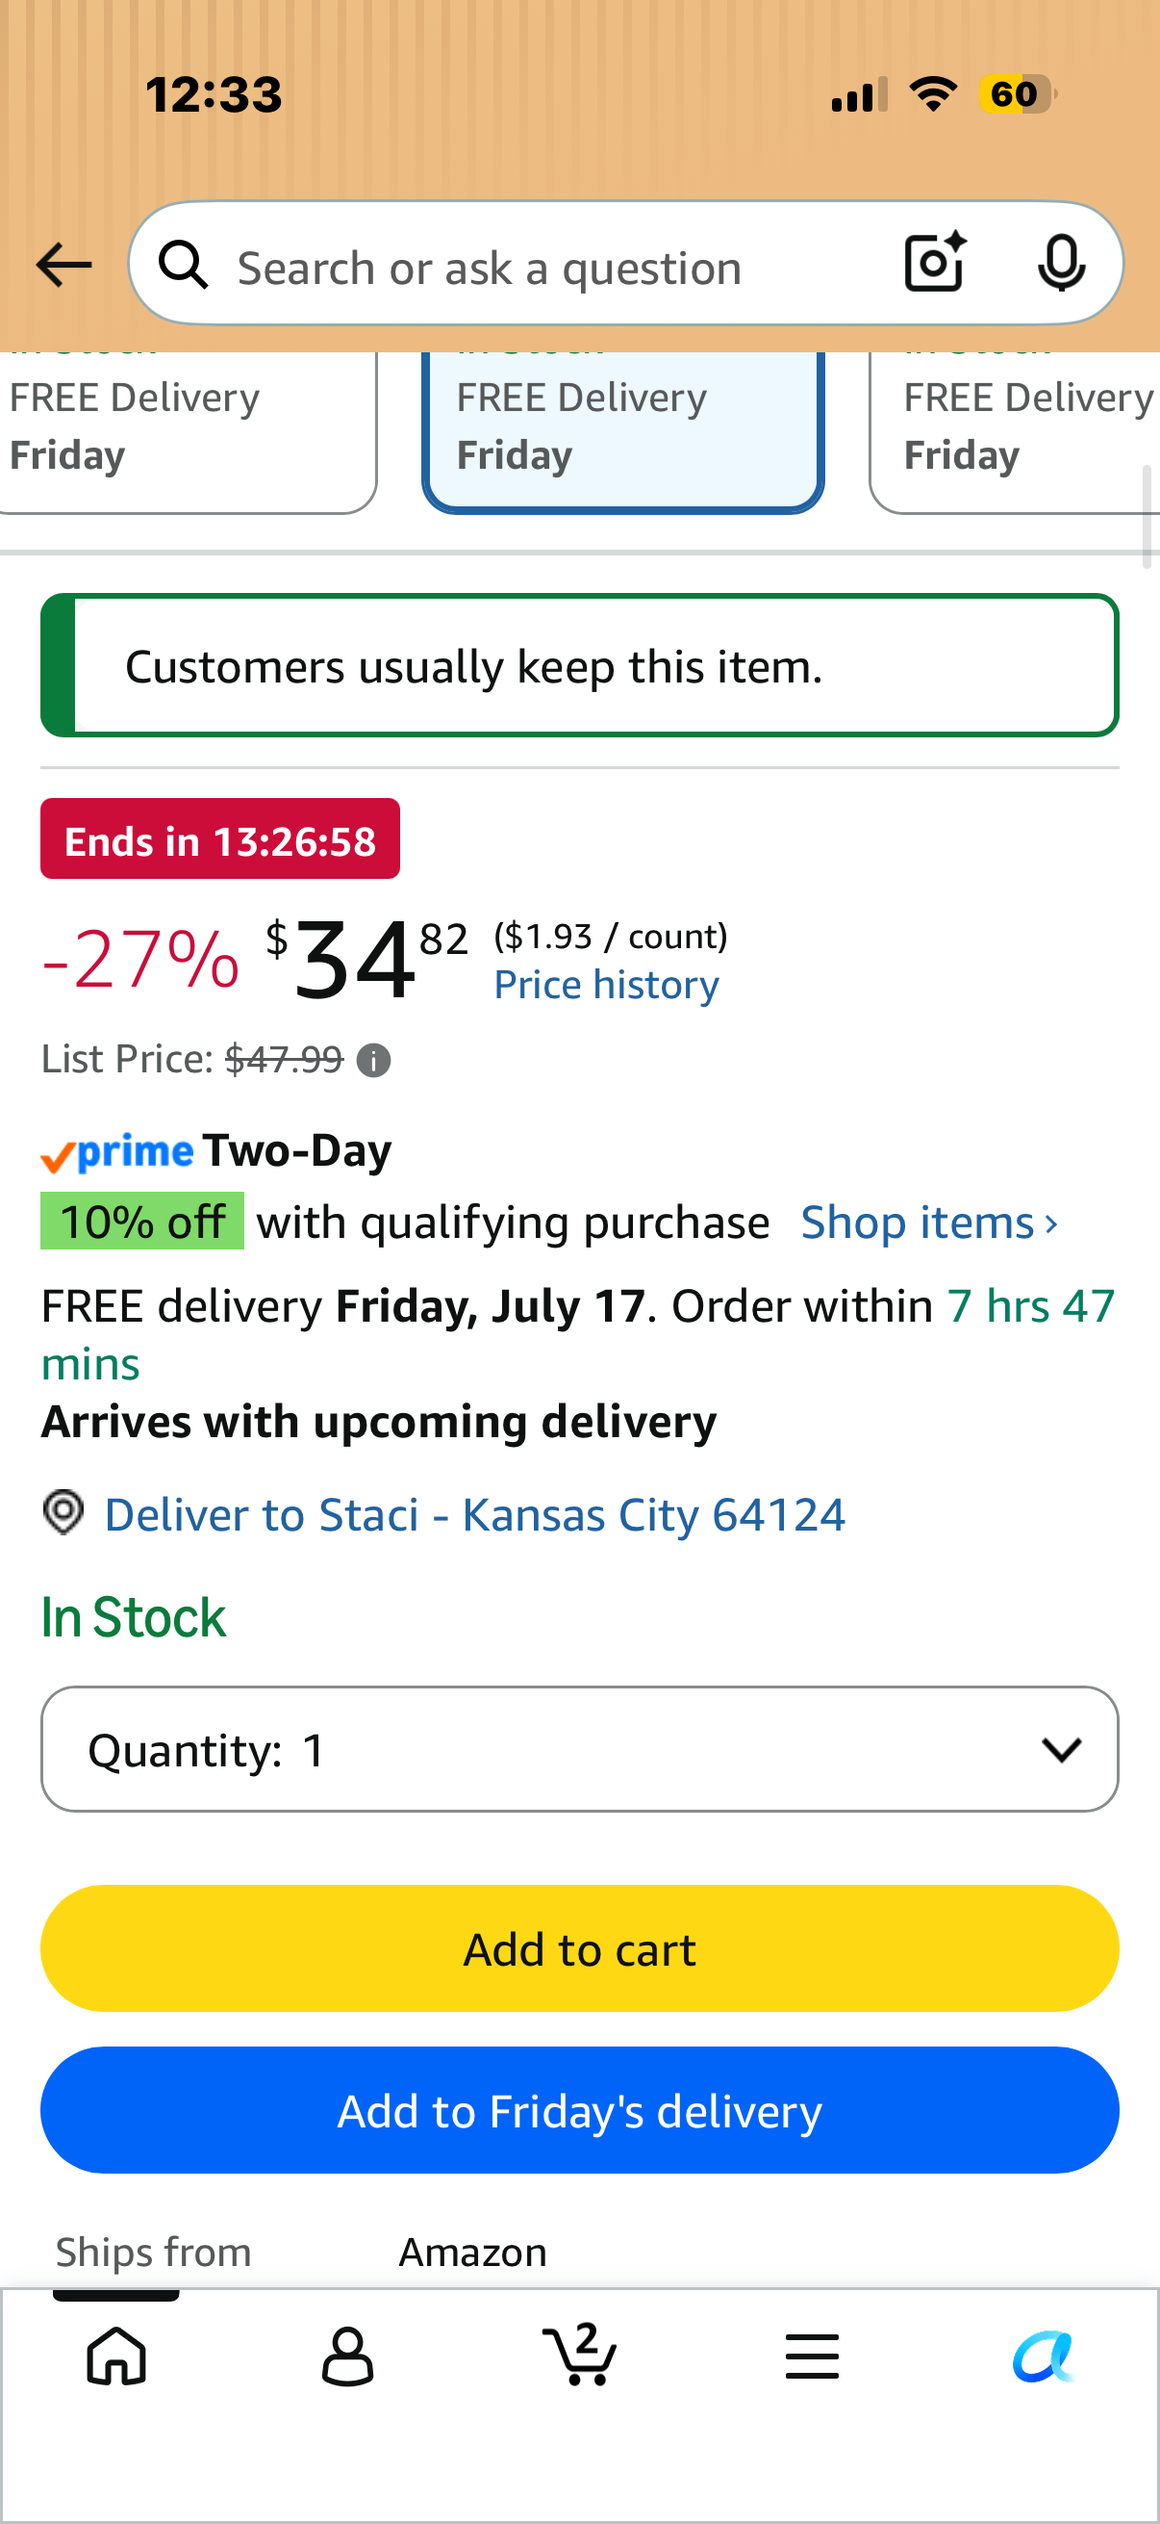Tap the delivery location pin icon
The image size is (1160, 2524).
(x=63, y=1513)
